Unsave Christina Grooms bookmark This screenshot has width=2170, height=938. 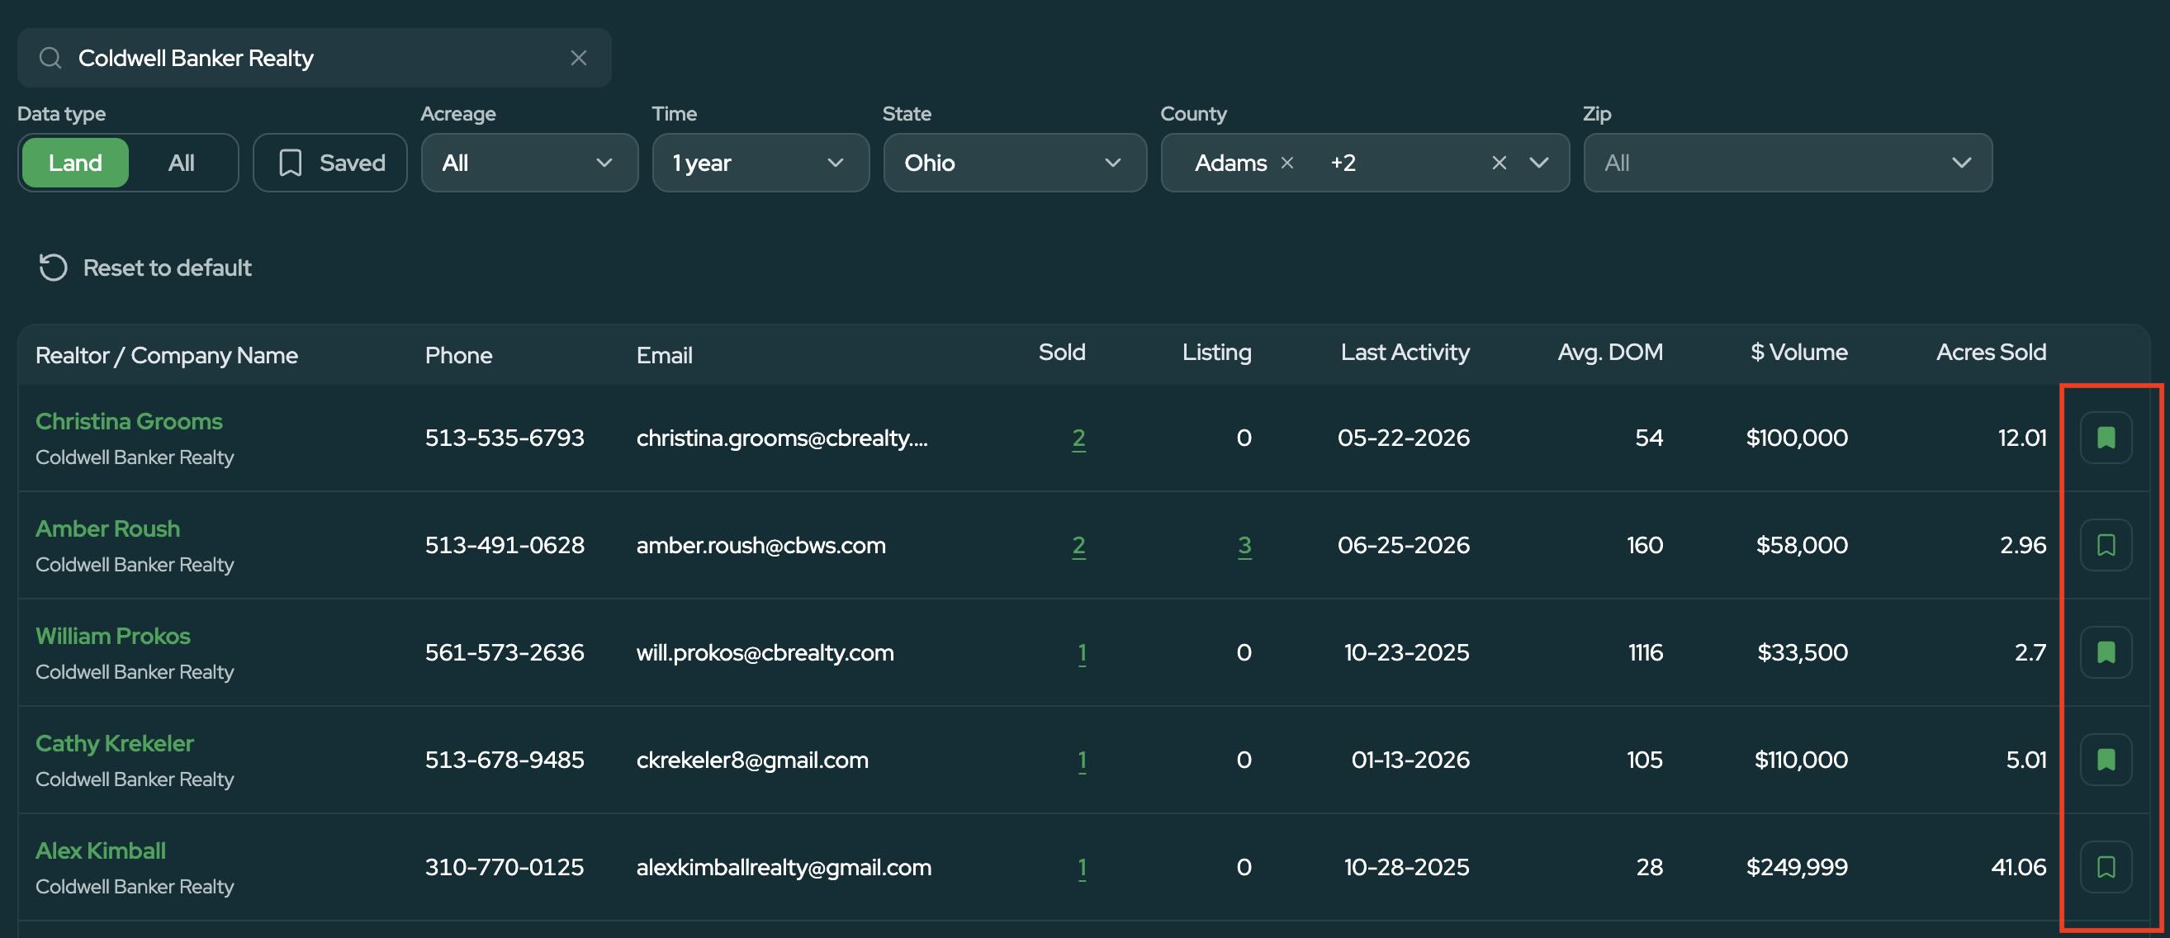pyautogui.click(x=2106, y=438)
